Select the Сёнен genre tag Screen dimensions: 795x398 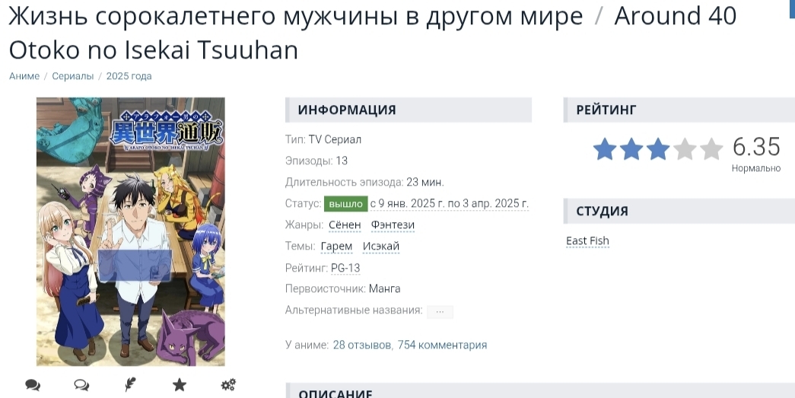pos(345,224)
